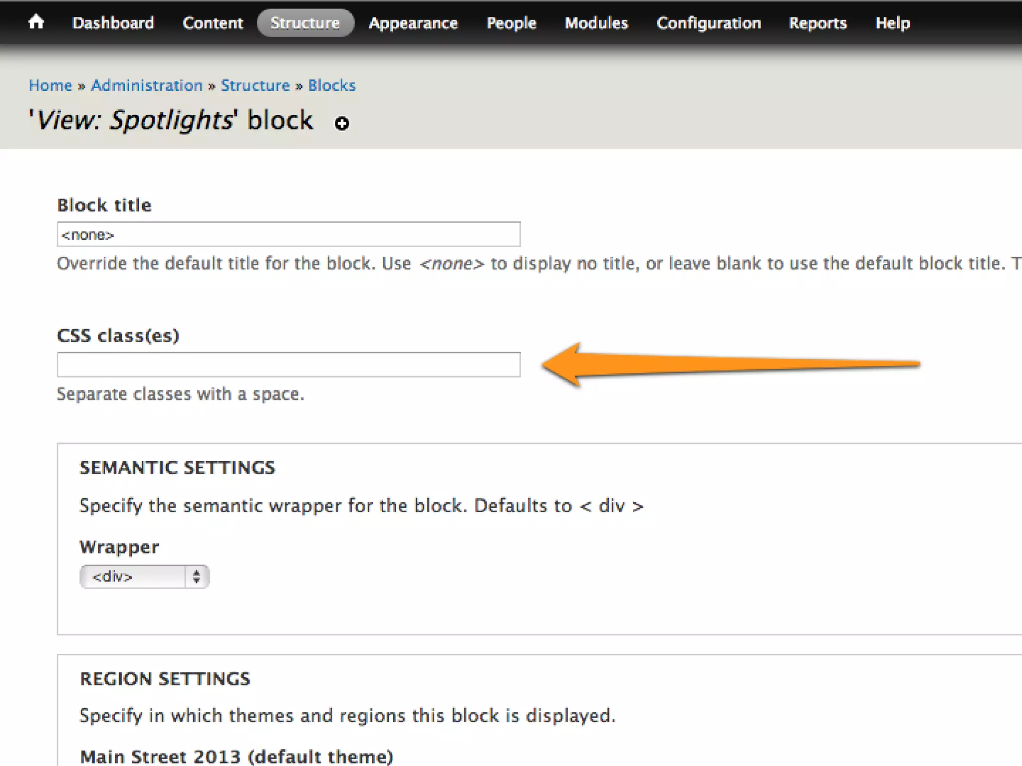Viewport: 1022px width, 766px height.
Task: Follow the Blocks breadcrumb link
Action: tap(332, 85)
